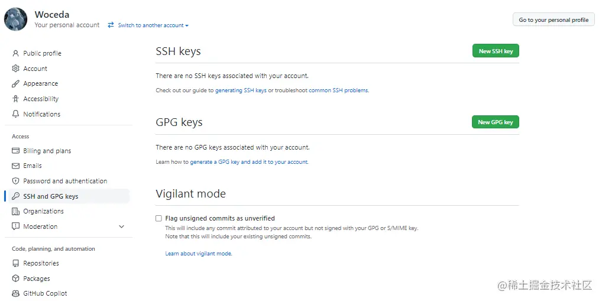The image size is (602, 301).
Task: Open the generating SSH keys guide link
Action: pos(241,90)
